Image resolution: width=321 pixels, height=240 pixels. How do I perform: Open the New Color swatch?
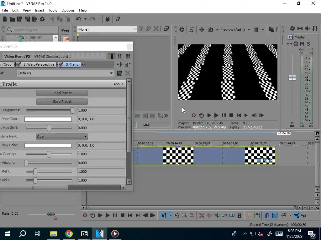(48, 145)
